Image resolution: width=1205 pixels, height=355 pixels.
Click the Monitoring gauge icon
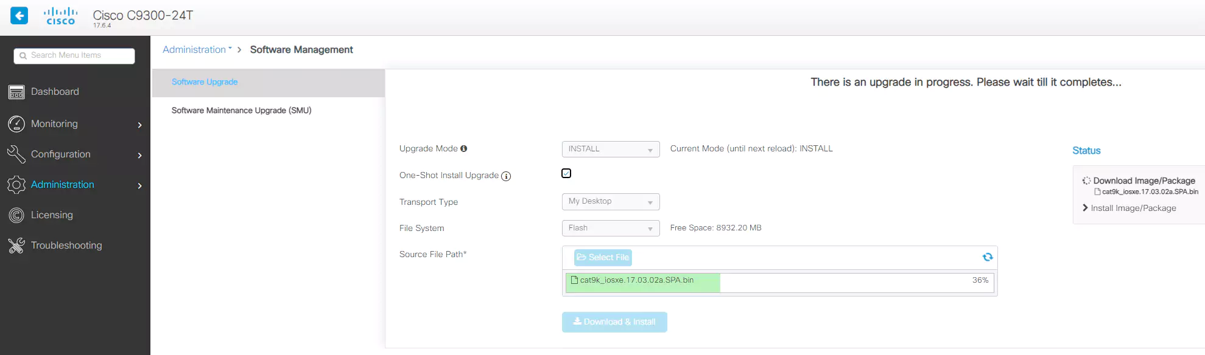16,124
